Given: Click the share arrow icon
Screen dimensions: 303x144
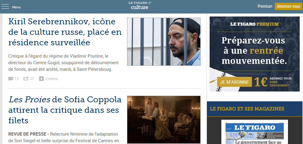Looking at the screenshot, I should 26,79.
